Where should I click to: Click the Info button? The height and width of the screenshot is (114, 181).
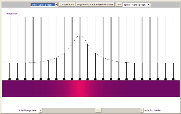pos(119,5)
